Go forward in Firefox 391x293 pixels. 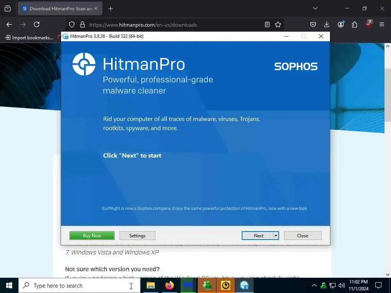(x=23, y=24)
